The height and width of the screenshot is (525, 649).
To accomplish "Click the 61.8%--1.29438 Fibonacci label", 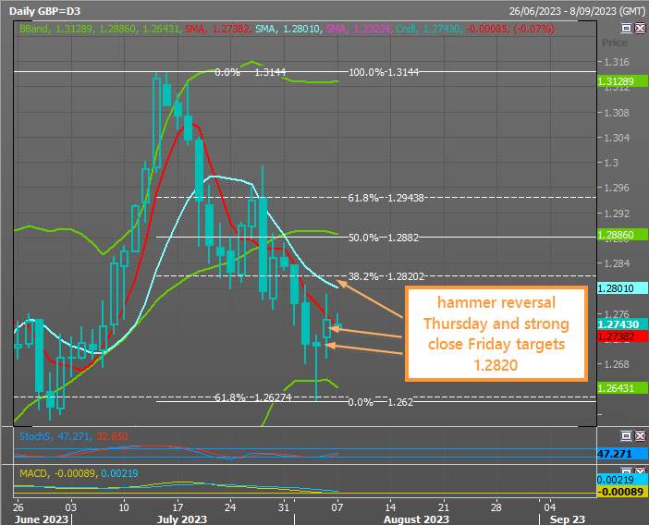I will 386,198.
